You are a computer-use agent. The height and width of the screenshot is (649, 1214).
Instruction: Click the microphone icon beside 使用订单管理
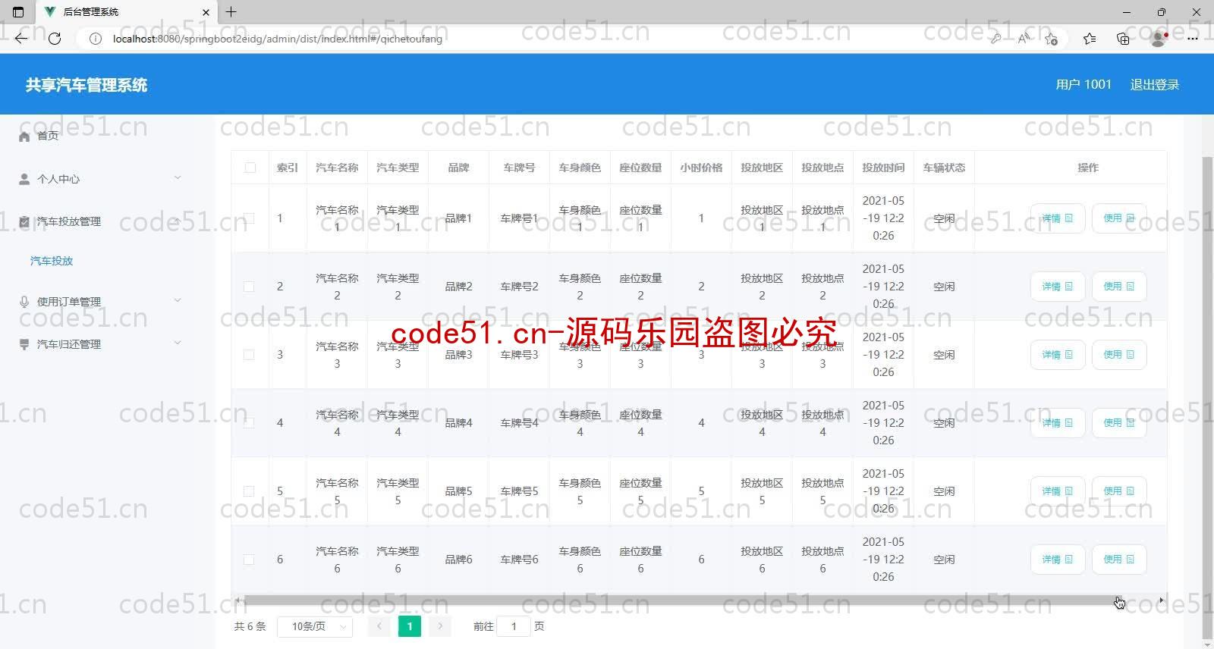tap(24, 302)
